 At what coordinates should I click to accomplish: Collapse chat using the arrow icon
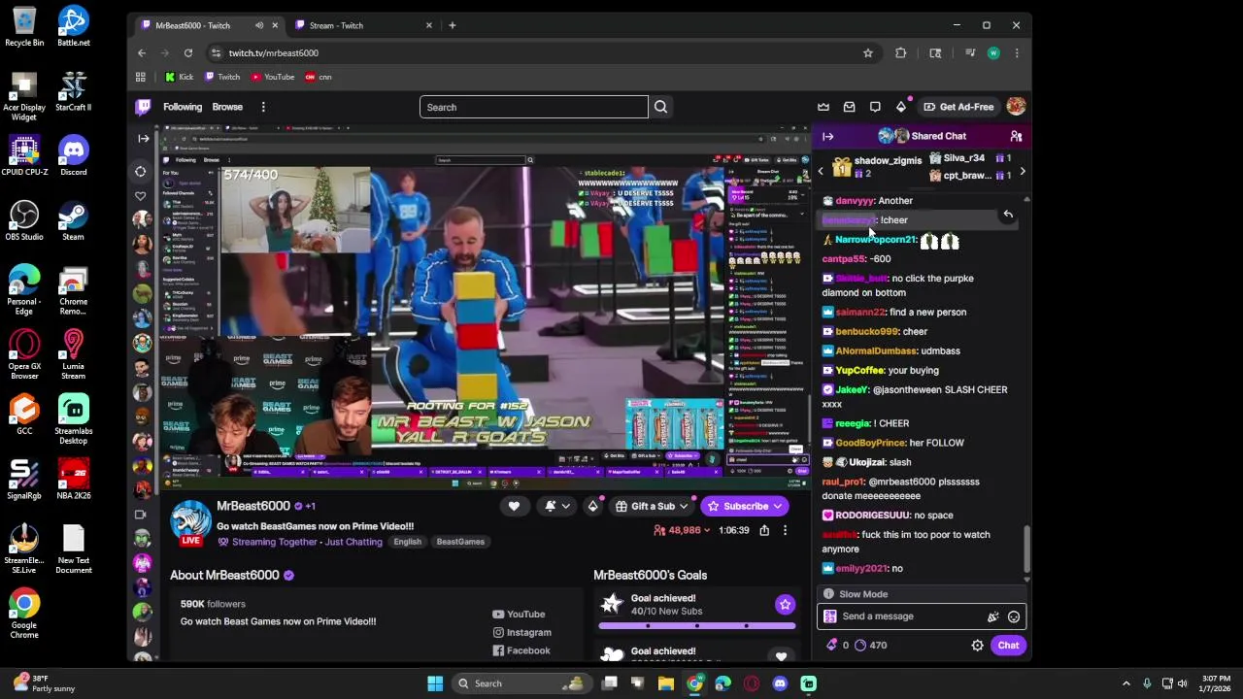pos(828,136)
